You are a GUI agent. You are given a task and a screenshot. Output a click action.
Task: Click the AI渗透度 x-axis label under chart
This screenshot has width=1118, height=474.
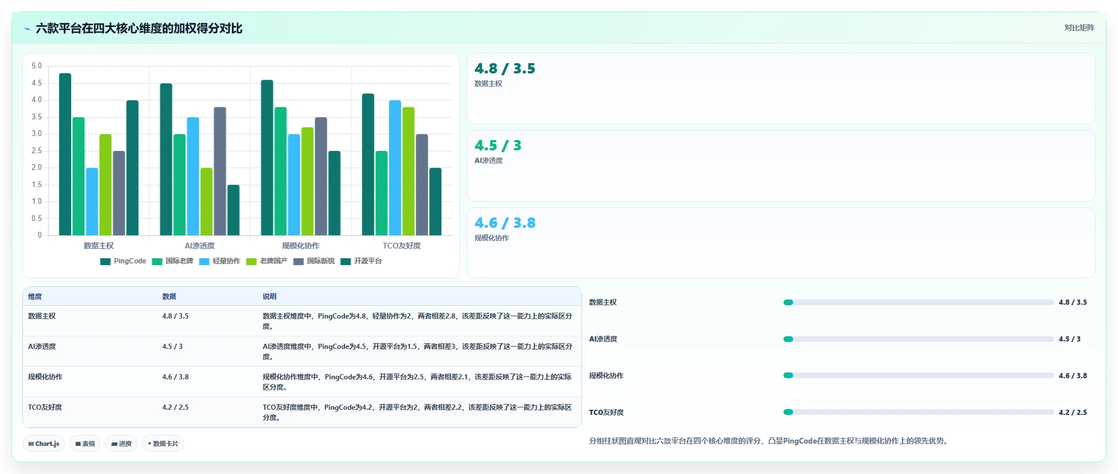pyautogui.click(x=200, y=246)
